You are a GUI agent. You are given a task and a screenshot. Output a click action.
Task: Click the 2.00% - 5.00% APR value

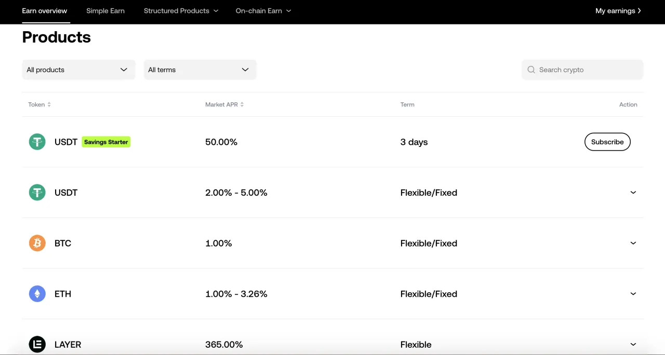click(x=236, y=193)
